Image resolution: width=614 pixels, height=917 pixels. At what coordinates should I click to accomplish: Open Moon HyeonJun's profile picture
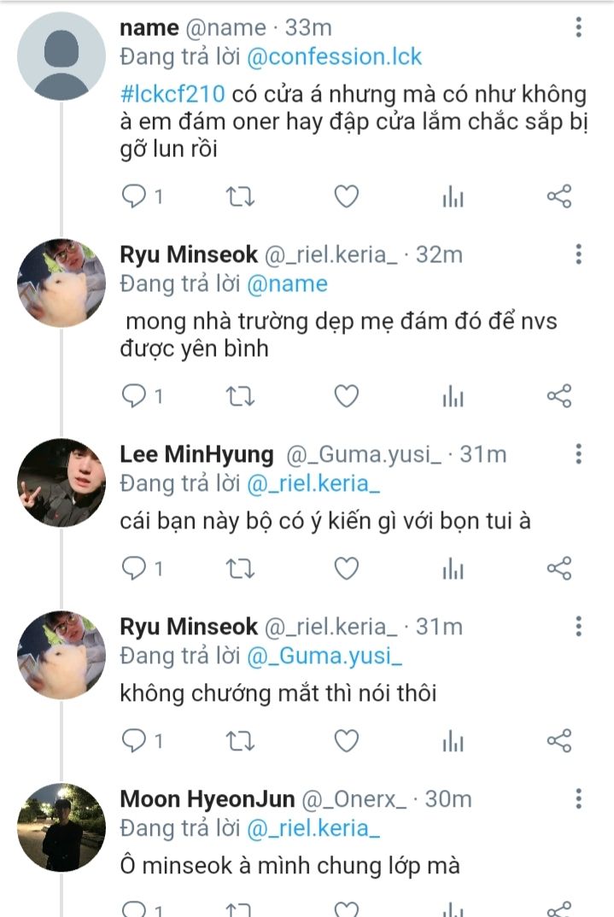click(x=61, y=827)
